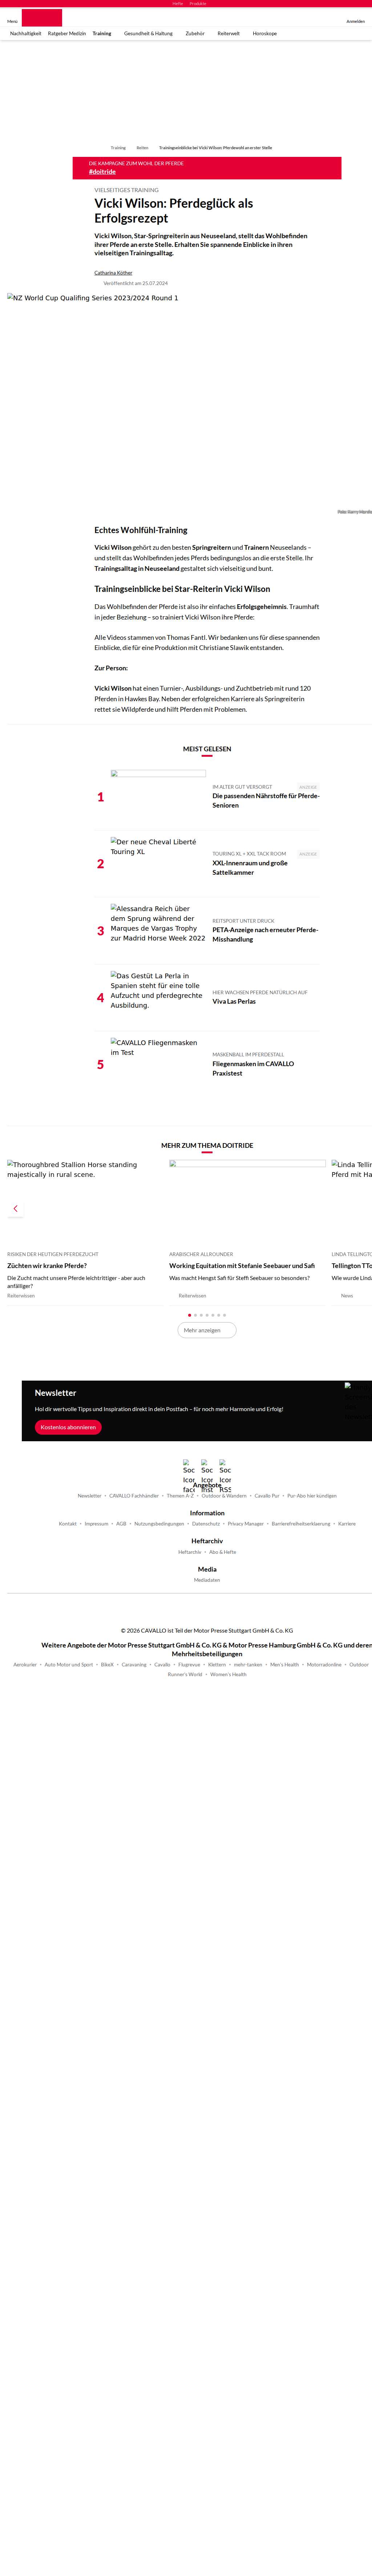This screenshot has width=372, height=2576.
Task: Select the last carousel pagination dot
Action: tap(225, 1315)
